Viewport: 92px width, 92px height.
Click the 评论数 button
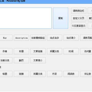click(x=86, y=74)
